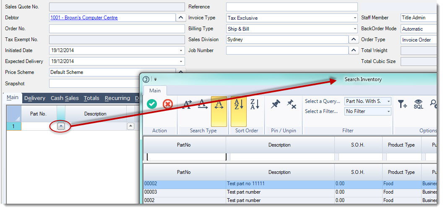Click the S.O.H. filter box in Search Inventory
This screenshot has width=443, height=210.
(x=360, y=157)
